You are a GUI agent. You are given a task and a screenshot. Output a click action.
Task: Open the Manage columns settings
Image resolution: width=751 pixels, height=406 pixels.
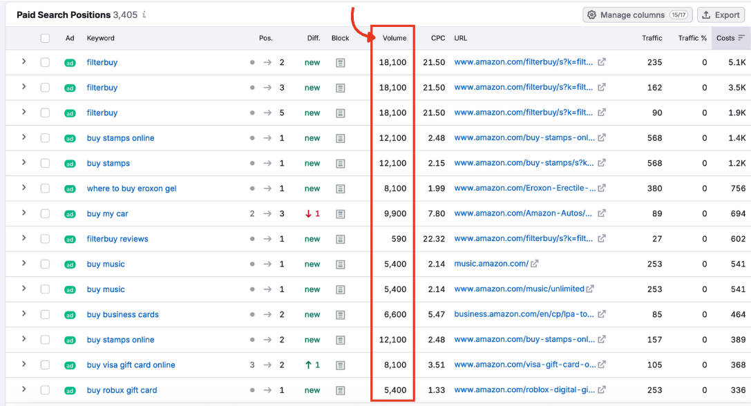click(x=636, y=14)
